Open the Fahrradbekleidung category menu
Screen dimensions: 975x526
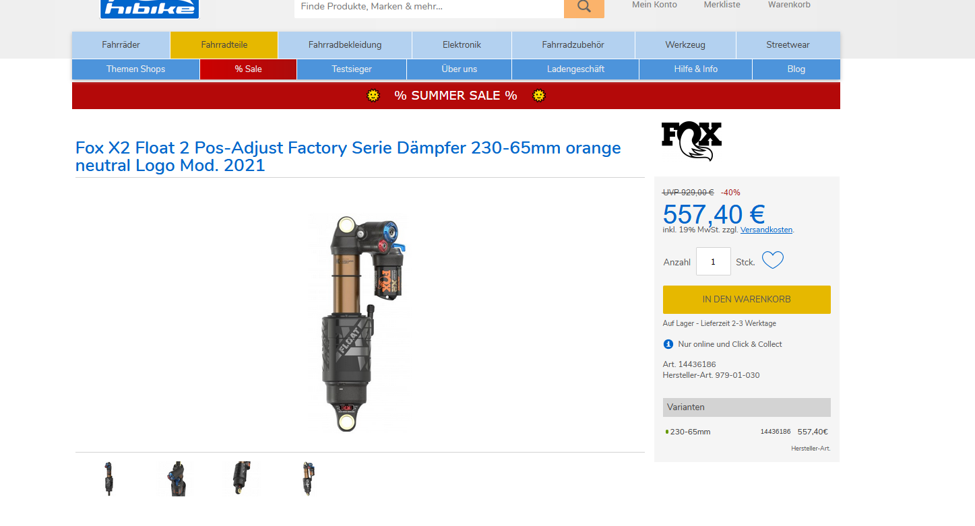point(345,45)
